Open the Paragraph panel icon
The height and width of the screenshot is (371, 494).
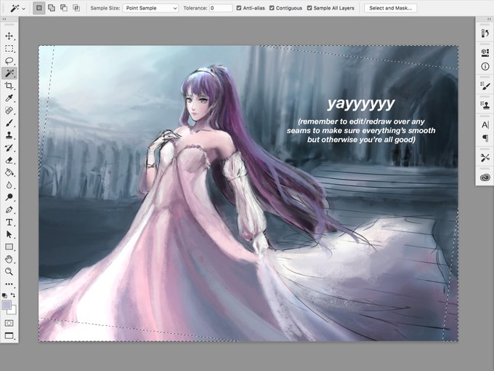tap(485, 138)
